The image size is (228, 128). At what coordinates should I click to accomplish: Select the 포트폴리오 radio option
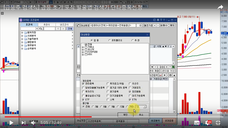coord(109,40)
